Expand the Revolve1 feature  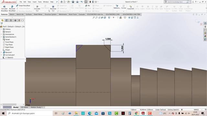click(x=1, y=52)
